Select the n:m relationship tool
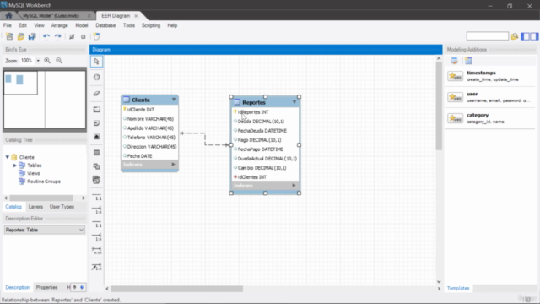Screen dimensions: 540x304 [x=97, y=250]
